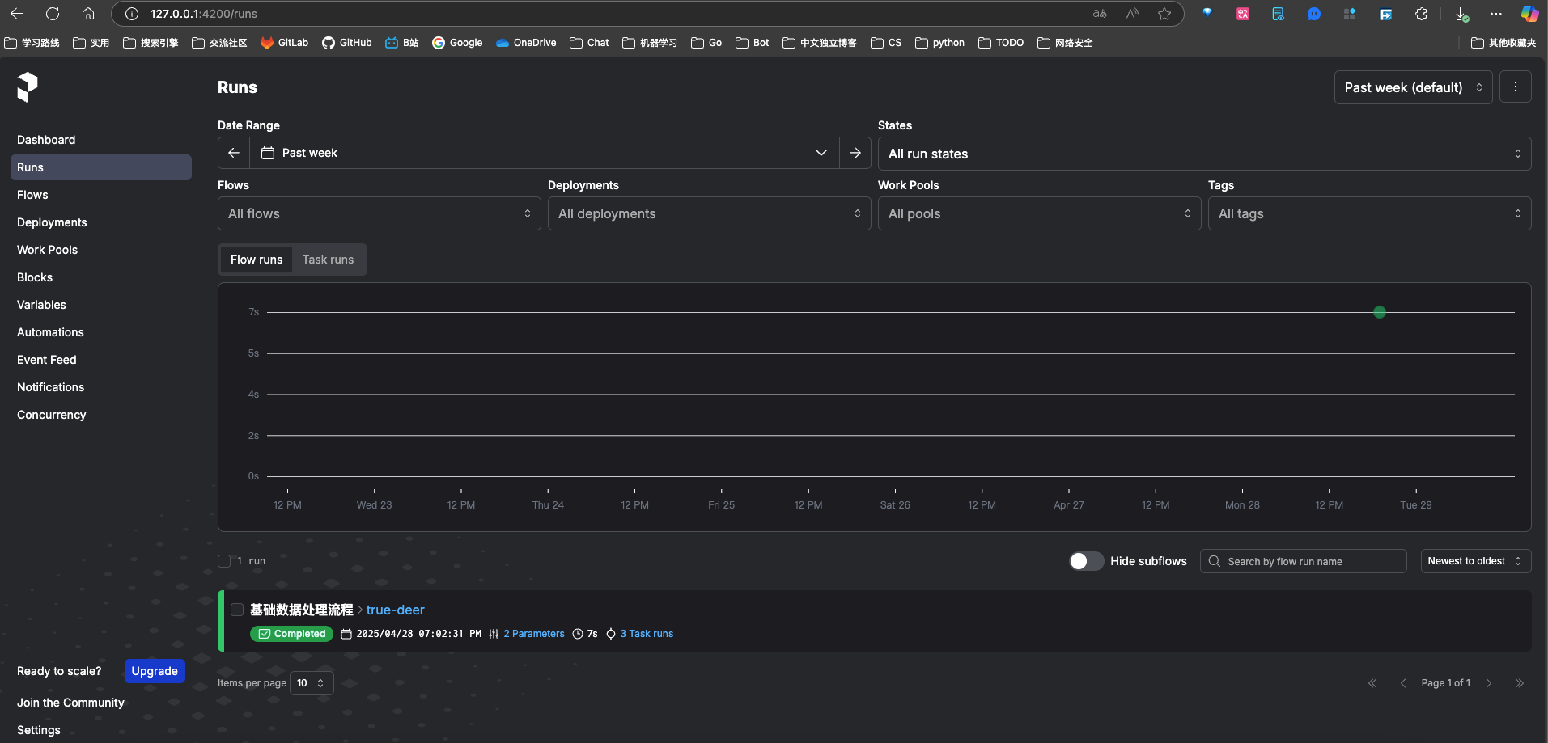Viewport: 1548px width, 743px height.
Task: Open Settings in sidebar
Action: 39,730
